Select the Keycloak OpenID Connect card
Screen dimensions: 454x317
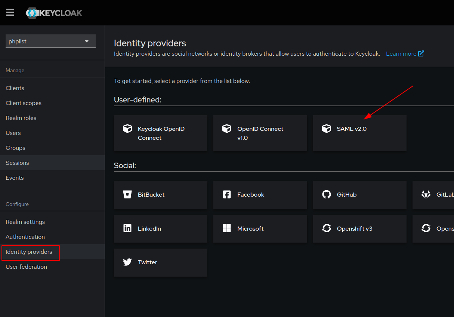(x=161, y=133)
